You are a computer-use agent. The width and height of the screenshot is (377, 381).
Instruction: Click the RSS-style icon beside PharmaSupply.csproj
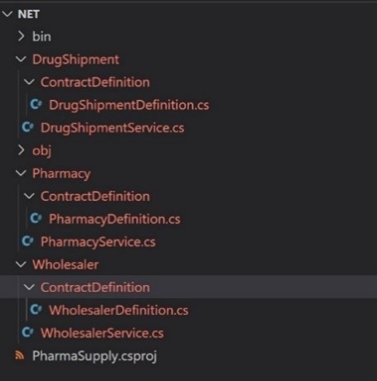coord(20,355)
